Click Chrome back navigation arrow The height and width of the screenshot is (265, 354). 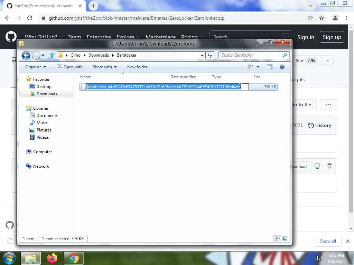tap(8, 18)
